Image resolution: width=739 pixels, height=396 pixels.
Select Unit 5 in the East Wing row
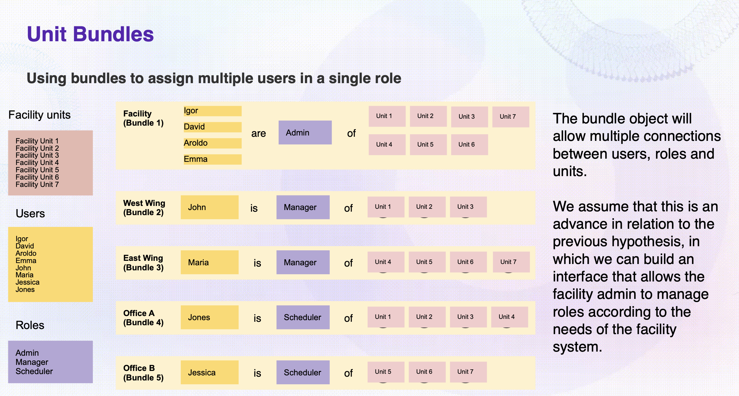tap(427, 262)
